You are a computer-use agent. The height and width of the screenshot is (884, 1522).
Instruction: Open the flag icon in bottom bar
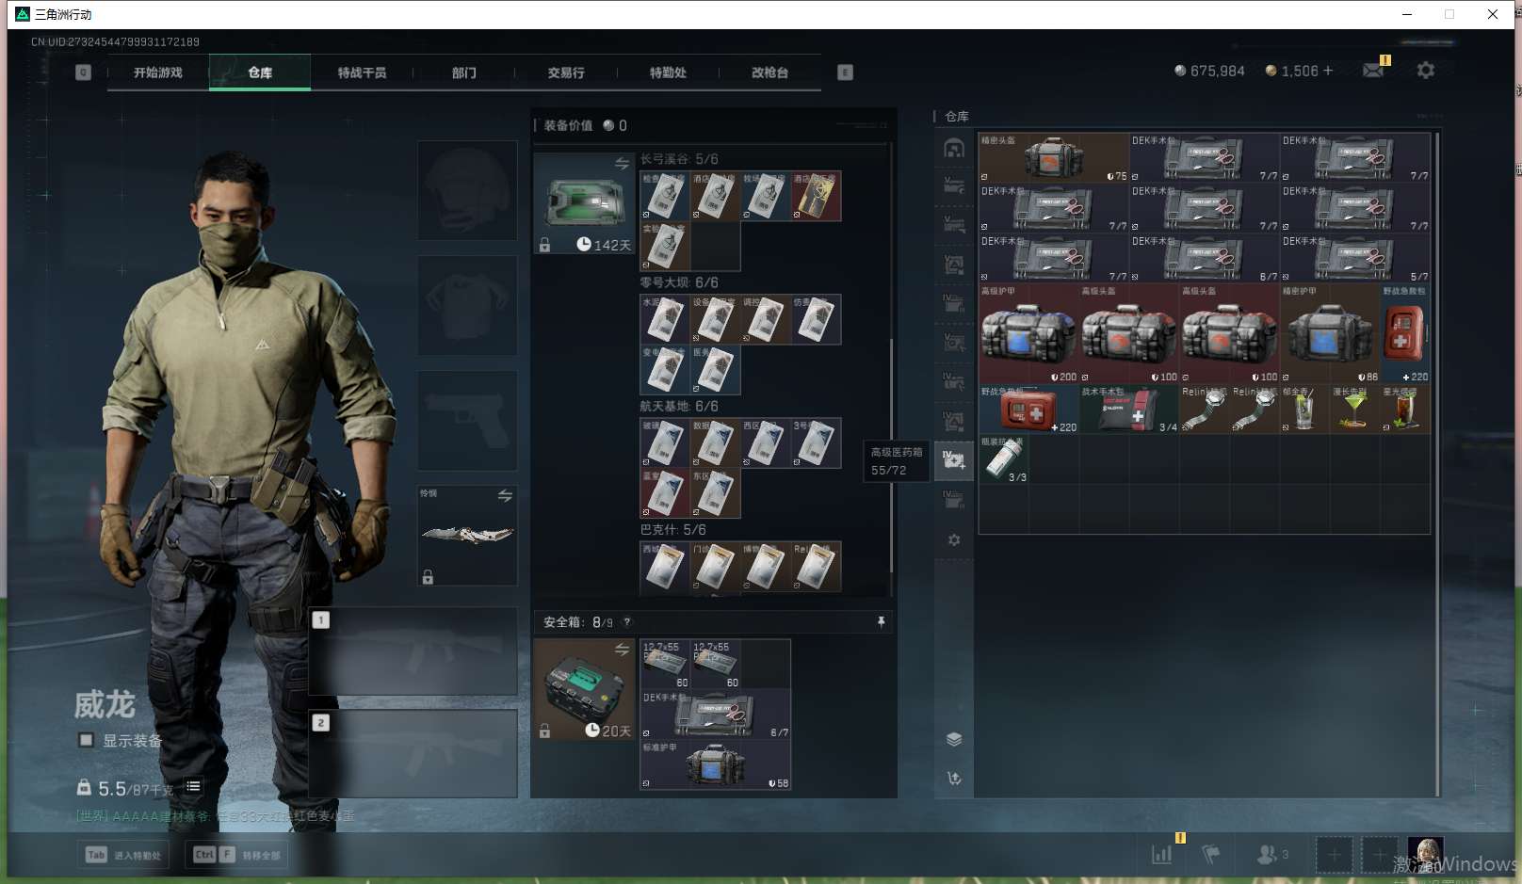[x=1211, y=855]
